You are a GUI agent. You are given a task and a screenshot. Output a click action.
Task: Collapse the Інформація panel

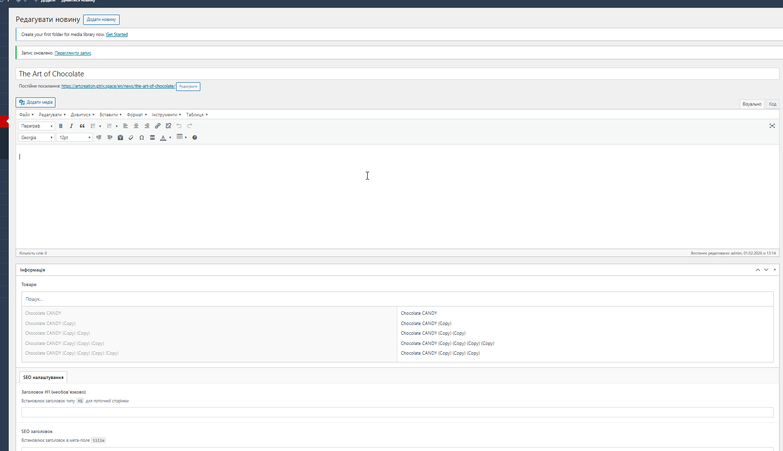775,270
